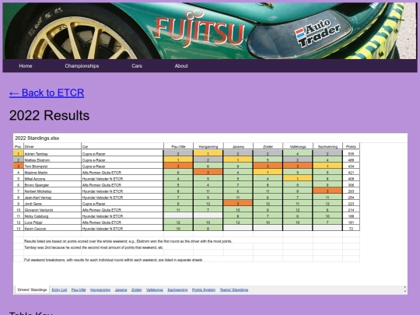Screen dimensions: 420x315
Task: Click Mikel Azcona's Hyundai Veloster N ETCR cell
Action: (x=122, y=179)
